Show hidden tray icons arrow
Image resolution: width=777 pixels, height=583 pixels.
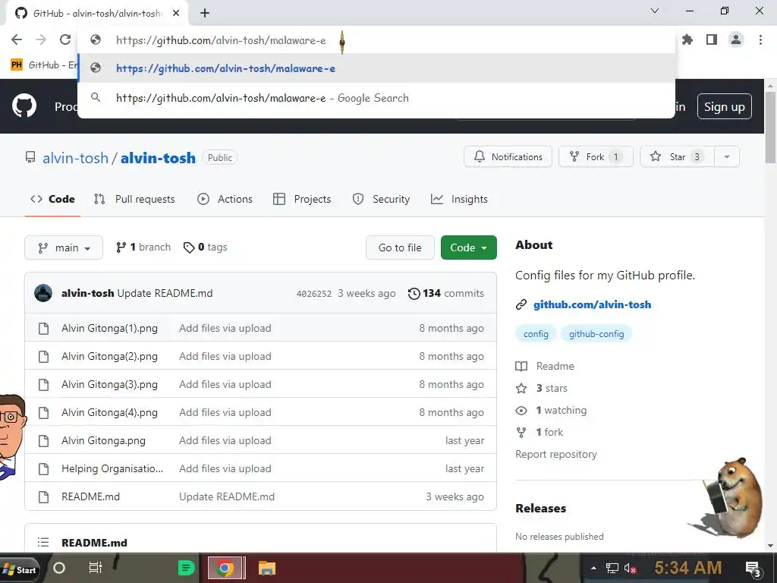tap(593, 568)
